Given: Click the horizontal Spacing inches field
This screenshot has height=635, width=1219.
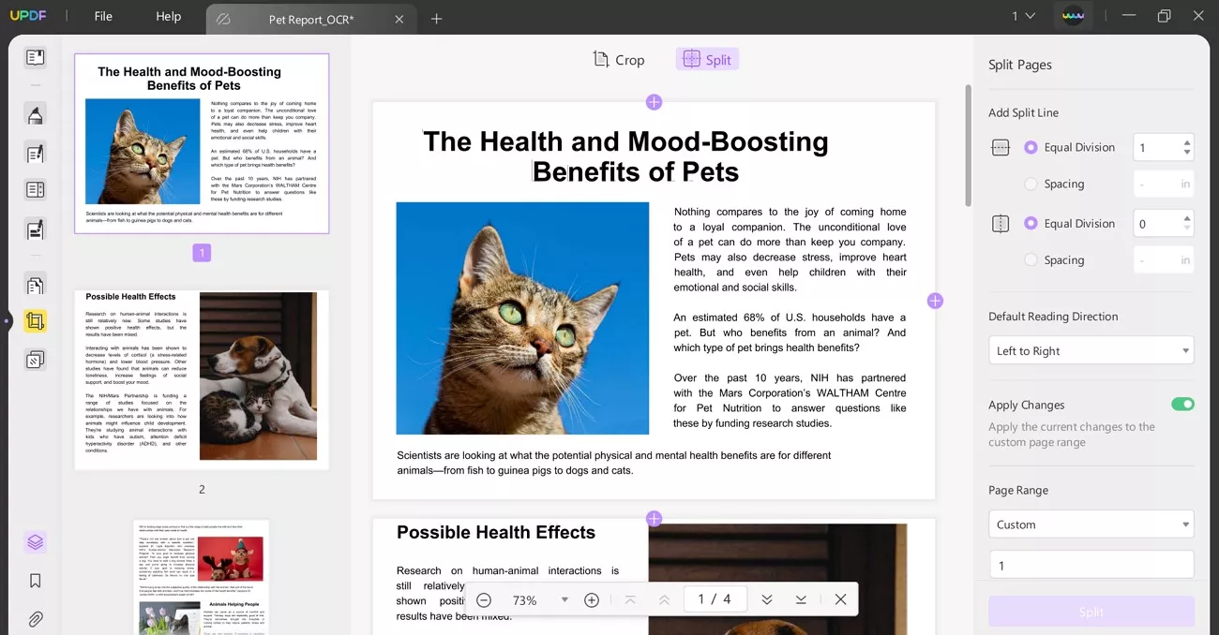Looking at the screenshot, I should click(x=1164, y=184).
